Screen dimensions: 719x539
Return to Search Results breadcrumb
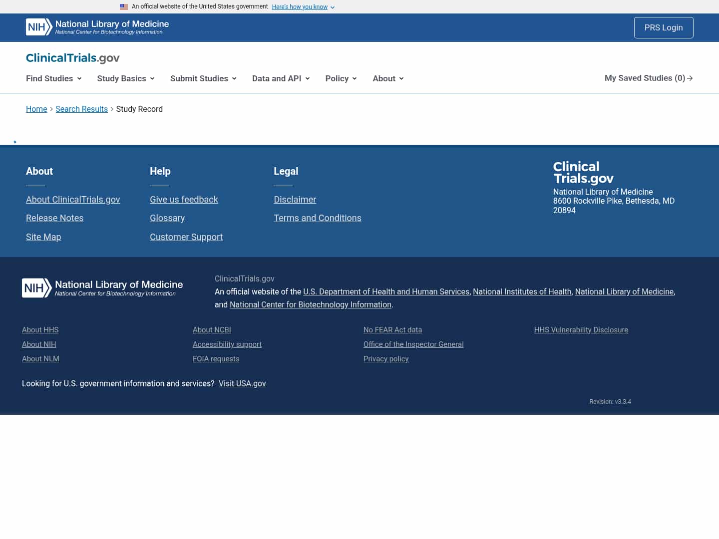(x=81, y=109)
